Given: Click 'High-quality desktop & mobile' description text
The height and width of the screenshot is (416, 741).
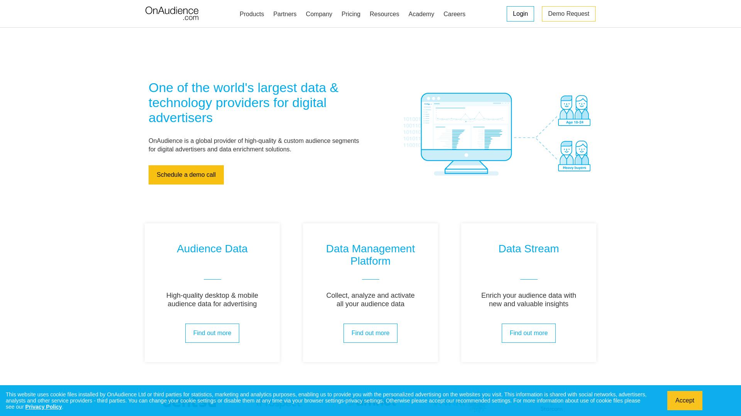Looking at the screenshot, I should point(212,300).
